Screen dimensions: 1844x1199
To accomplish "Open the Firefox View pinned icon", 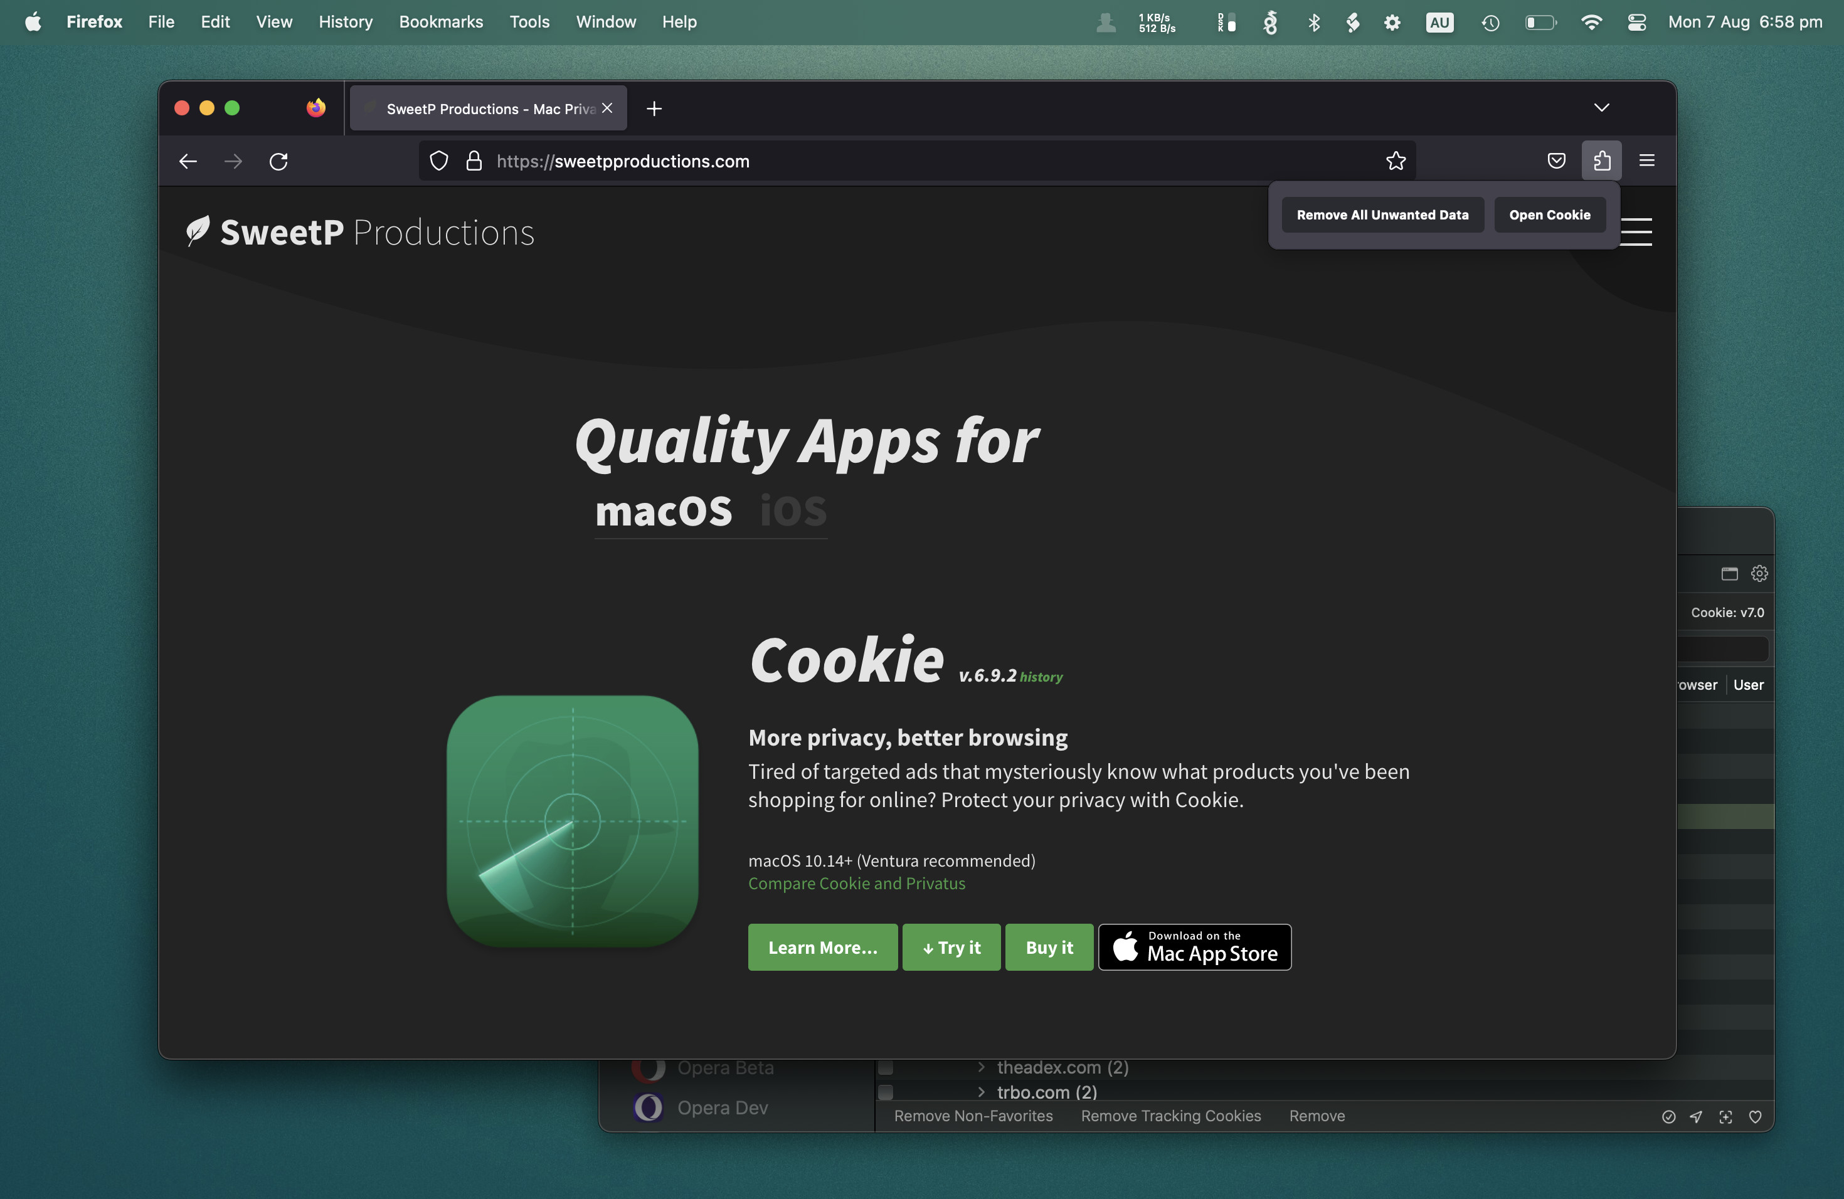I will [315, 108].
